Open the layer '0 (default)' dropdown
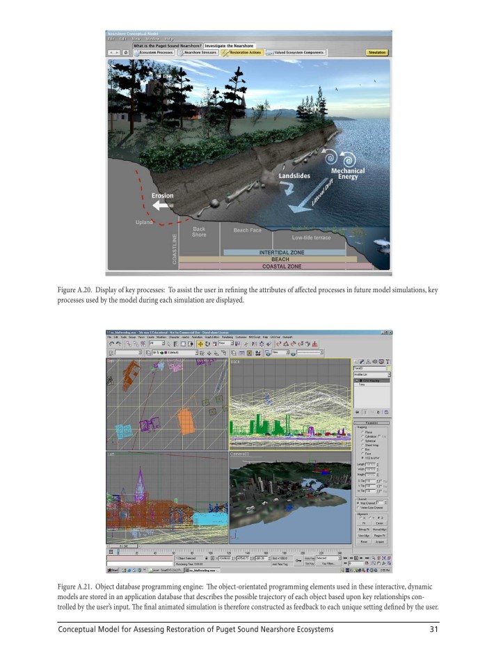Image resolution: width=487 pixels, height=668 pixels. click(175, 352)
